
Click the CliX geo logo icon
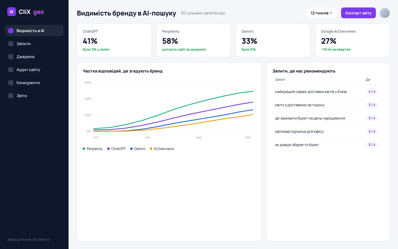(x=12, y=12)
